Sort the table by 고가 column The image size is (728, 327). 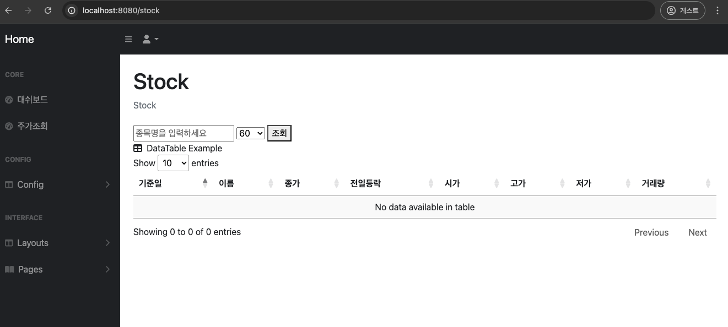[x=537, y=183]
